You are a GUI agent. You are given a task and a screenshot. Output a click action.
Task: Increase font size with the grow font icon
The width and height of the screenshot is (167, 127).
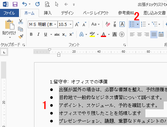77,24
